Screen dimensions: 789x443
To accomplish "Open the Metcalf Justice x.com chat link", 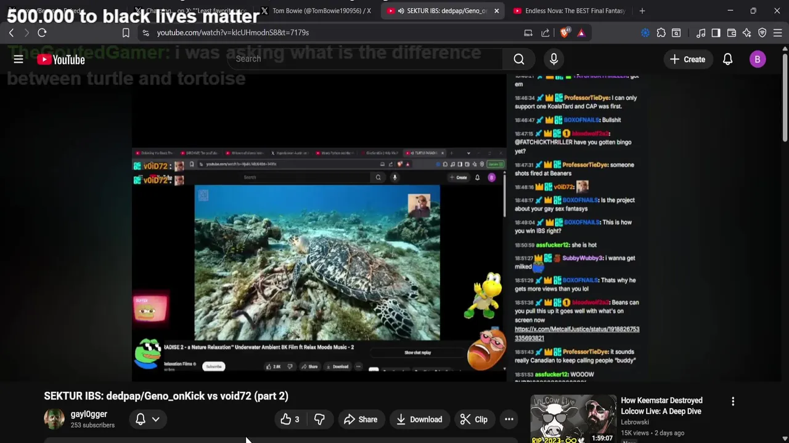I will click(x=577, y=333).
